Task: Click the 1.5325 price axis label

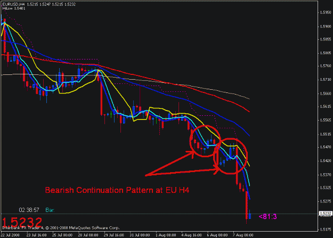Action: (x=326, y=188)
